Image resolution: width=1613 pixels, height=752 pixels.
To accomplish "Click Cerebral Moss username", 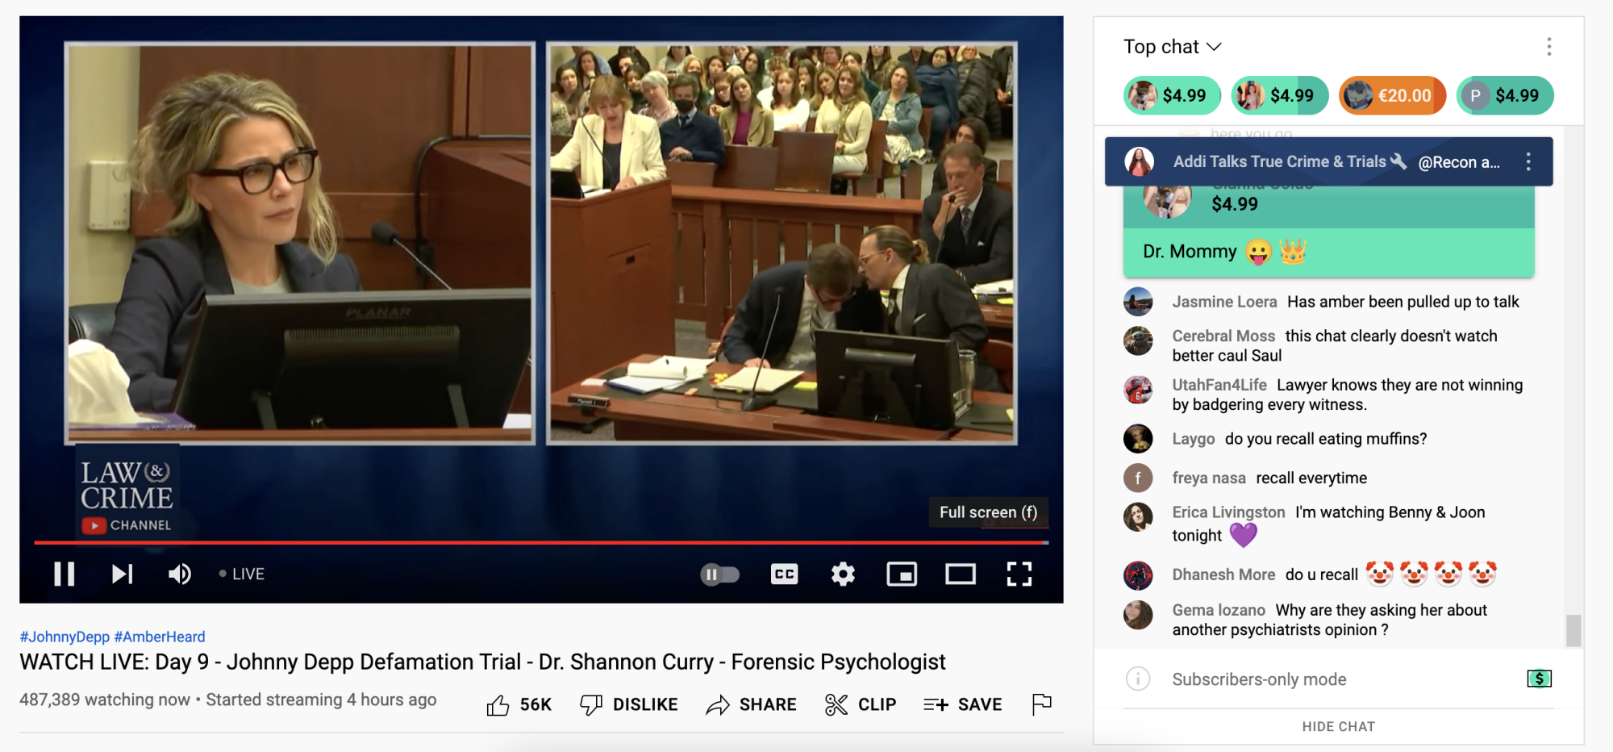I will 1223,336.
